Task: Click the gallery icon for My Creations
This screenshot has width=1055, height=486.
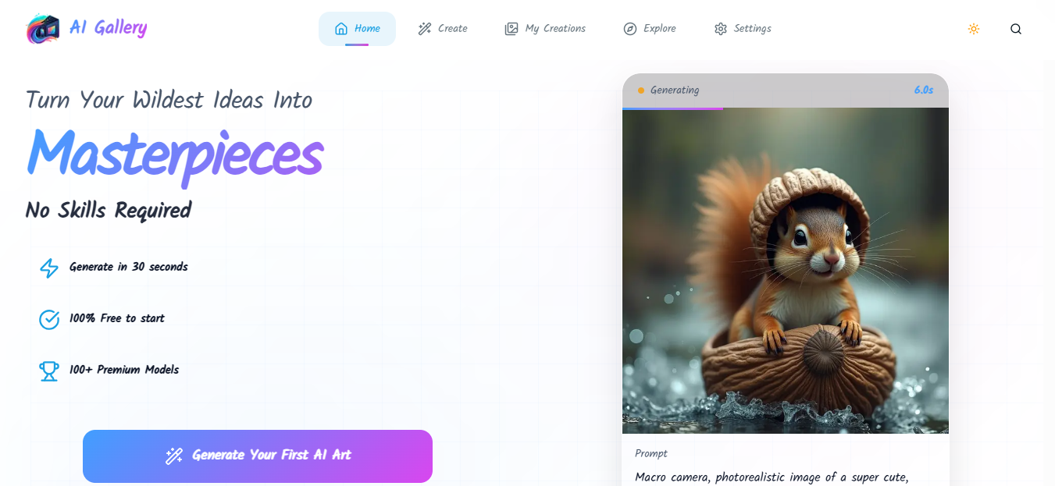Action: click(511, 29)
